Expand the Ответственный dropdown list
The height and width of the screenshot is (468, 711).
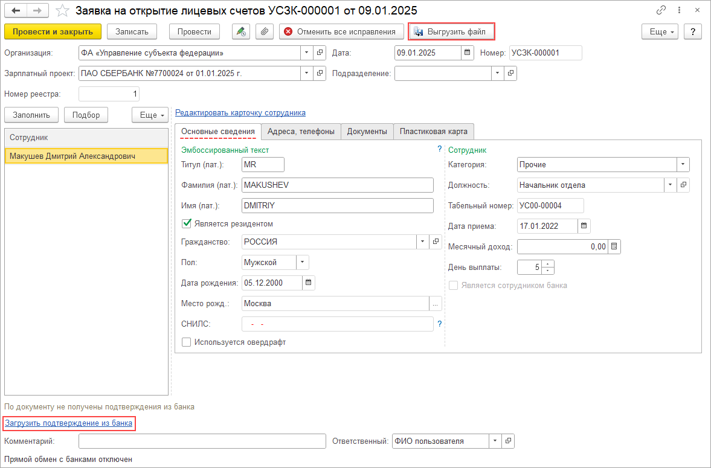click(x=495, y=441)
